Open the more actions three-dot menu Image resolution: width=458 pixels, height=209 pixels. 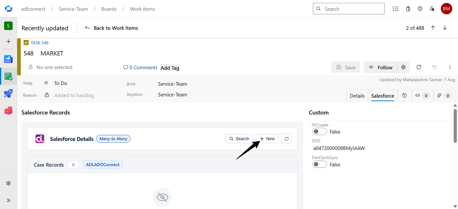click(450, 67)
